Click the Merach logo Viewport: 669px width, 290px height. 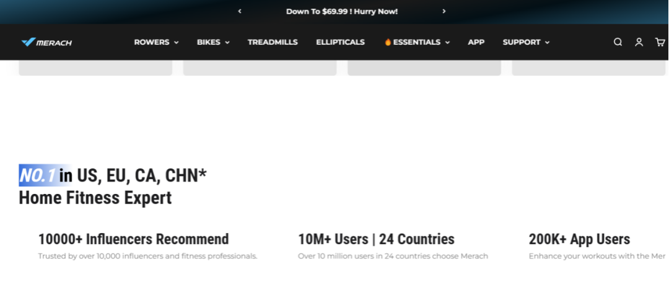(x=46, y=42)
